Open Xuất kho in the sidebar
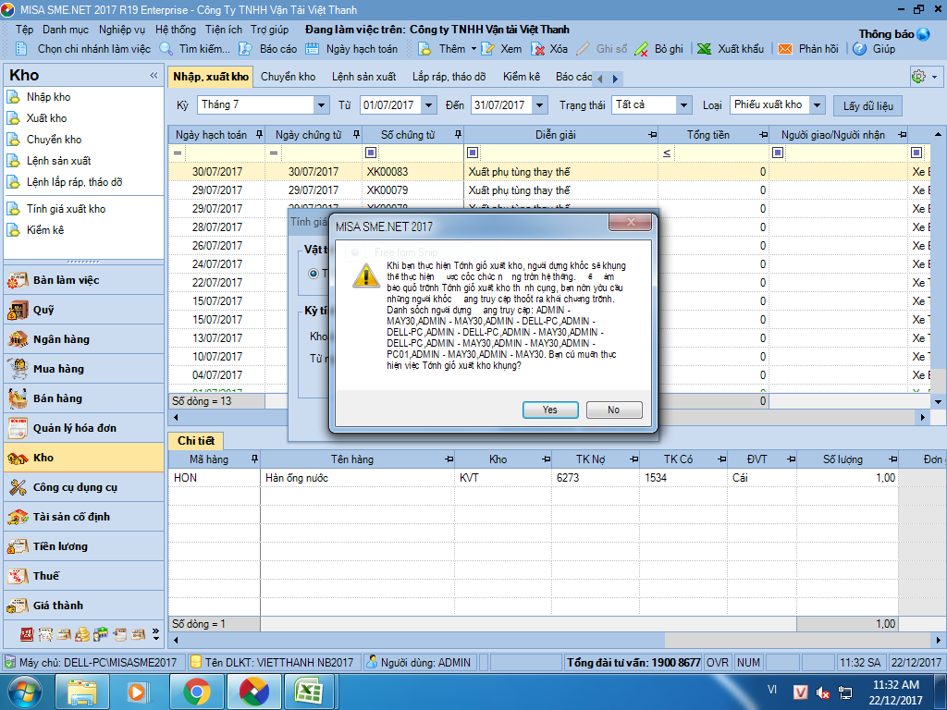Image resolution: width=947 pixels, height=710 pixels. tap(46, 118)
